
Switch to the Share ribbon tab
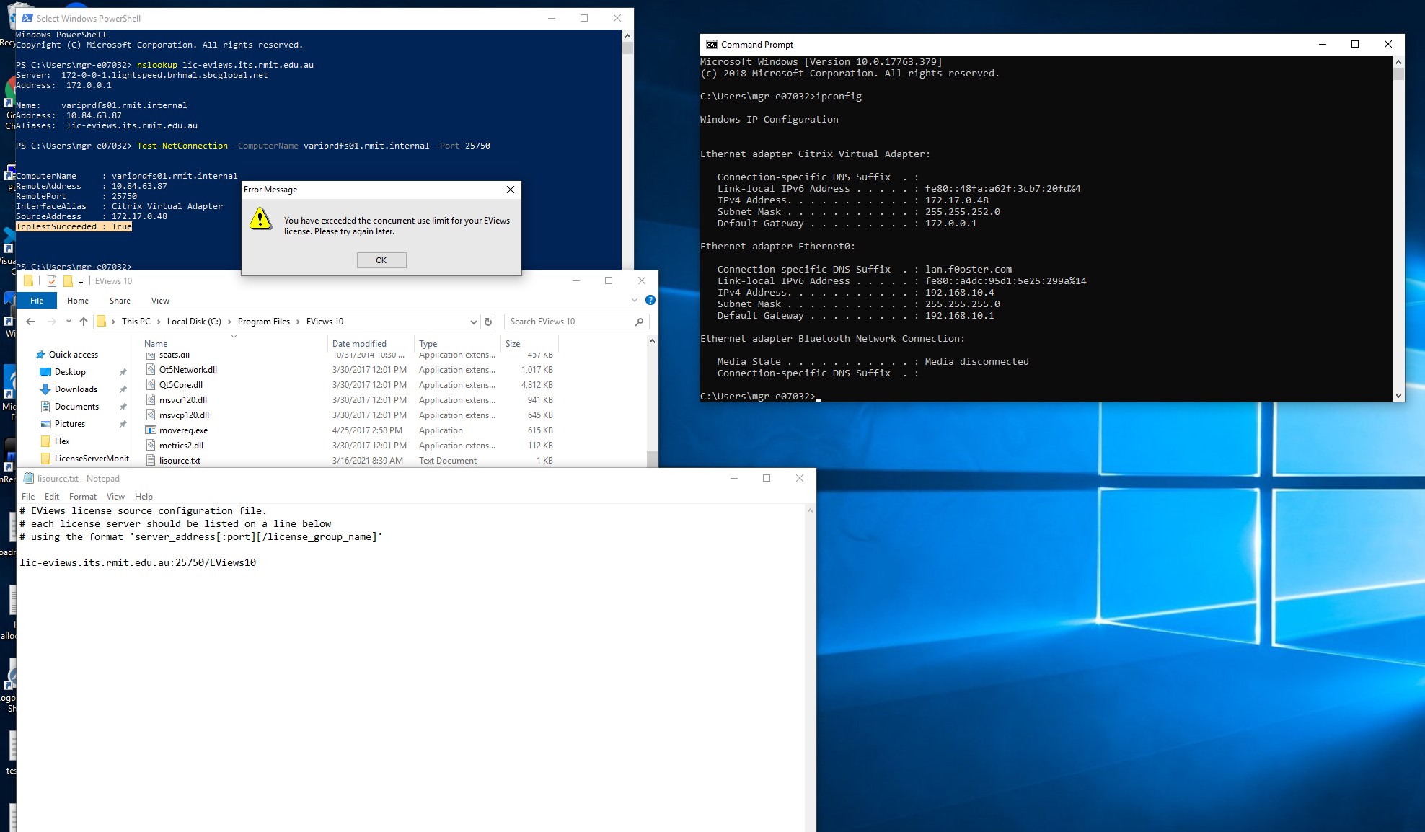120,301
